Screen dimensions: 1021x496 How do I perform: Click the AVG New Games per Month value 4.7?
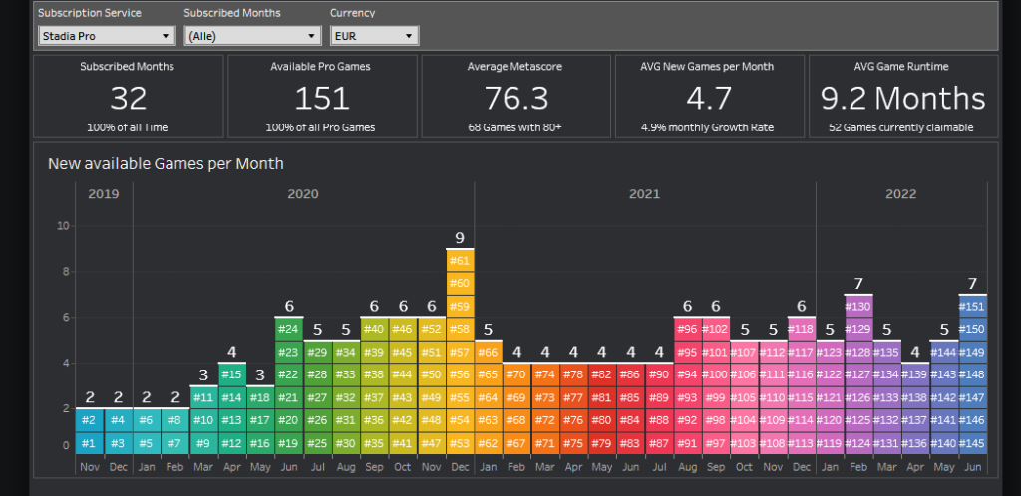coord(709,99)
